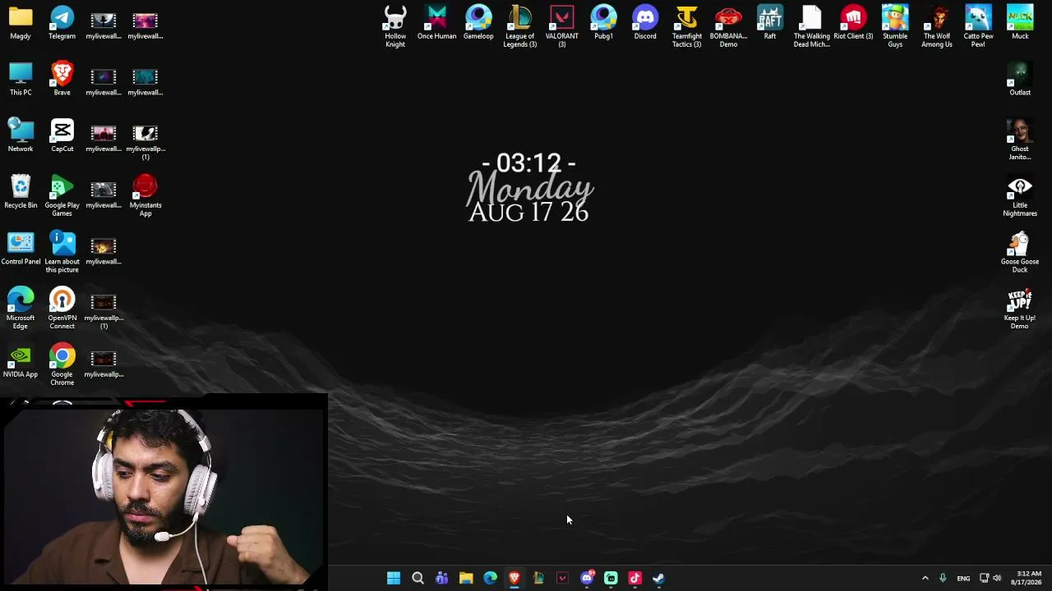Click the Once Human desktop shortcut

tap(436, 23)
